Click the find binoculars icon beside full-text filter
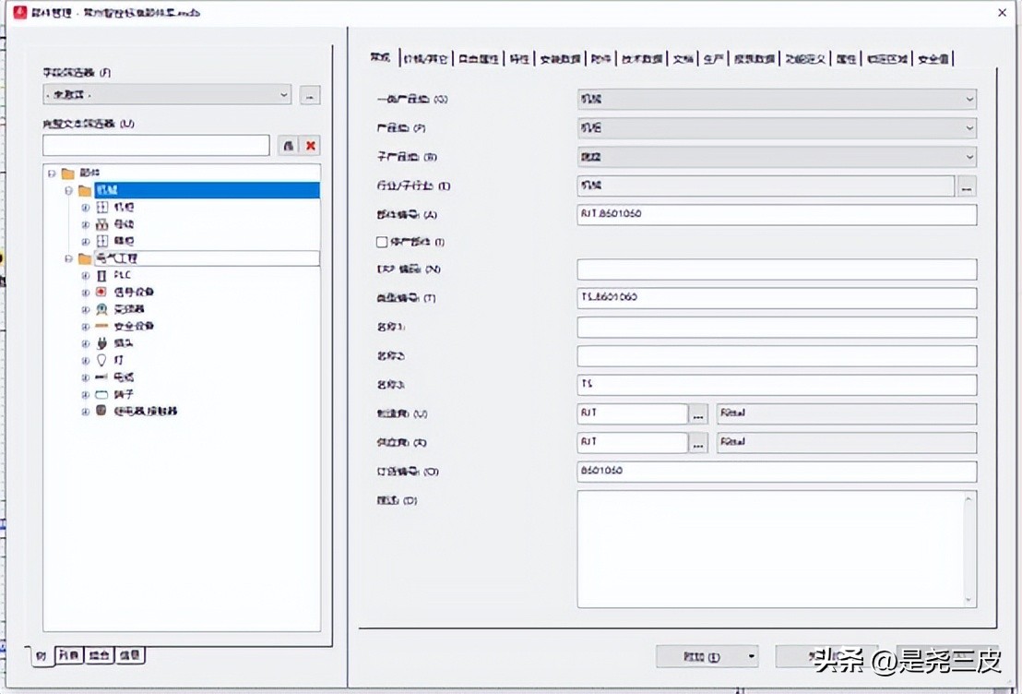 tap(288, 146)
